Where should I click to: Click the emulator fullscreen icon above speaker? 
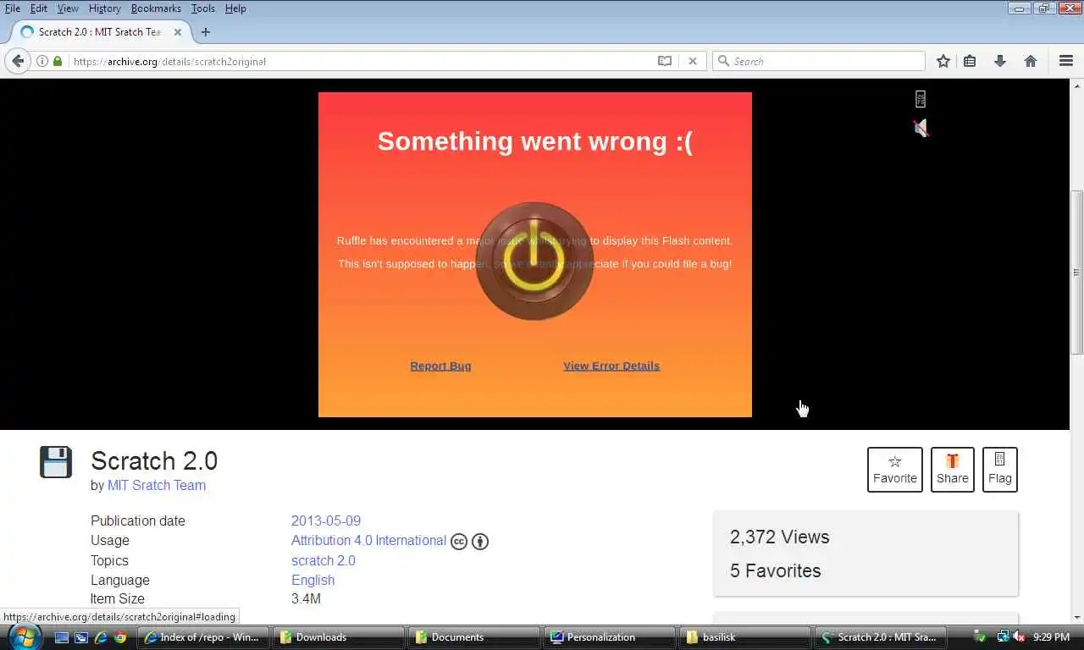[x=921, y=99]
